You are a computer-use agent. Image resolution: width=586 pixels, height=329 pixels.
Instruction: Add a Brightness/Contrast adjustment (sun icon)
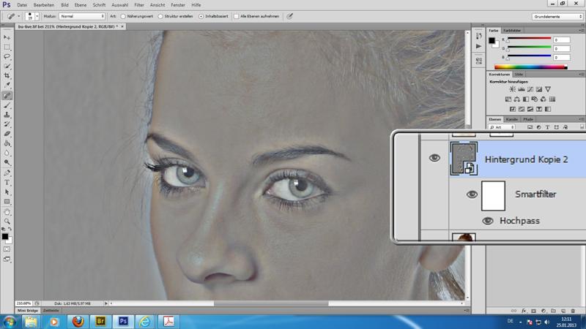[512, 89]
